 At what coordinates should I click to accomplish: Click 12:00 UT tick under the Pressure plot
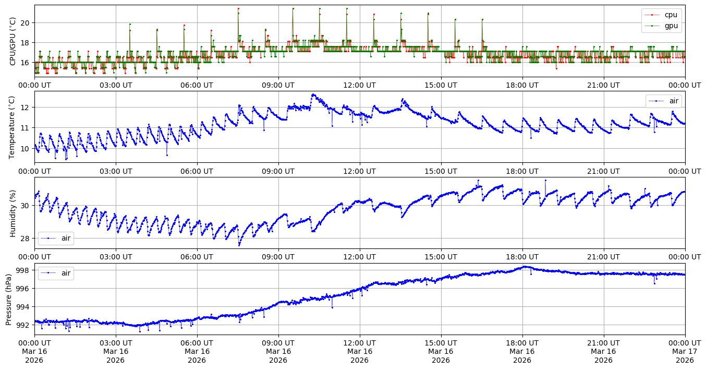pos(359,343)
